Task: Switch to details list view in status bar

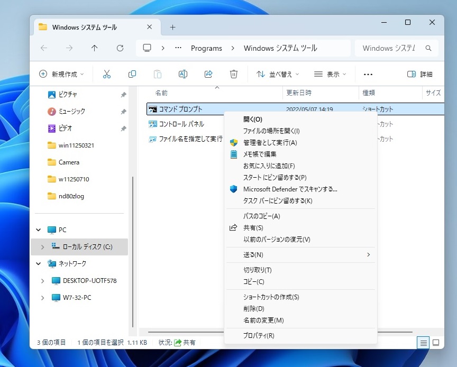Action: pyautogui.click(x=423, y=343)
